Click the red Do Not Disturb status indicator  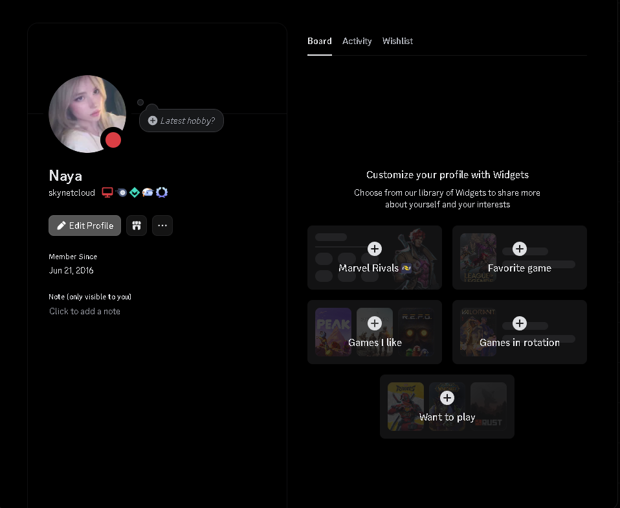pyautogui.click(x=113, y=140)
